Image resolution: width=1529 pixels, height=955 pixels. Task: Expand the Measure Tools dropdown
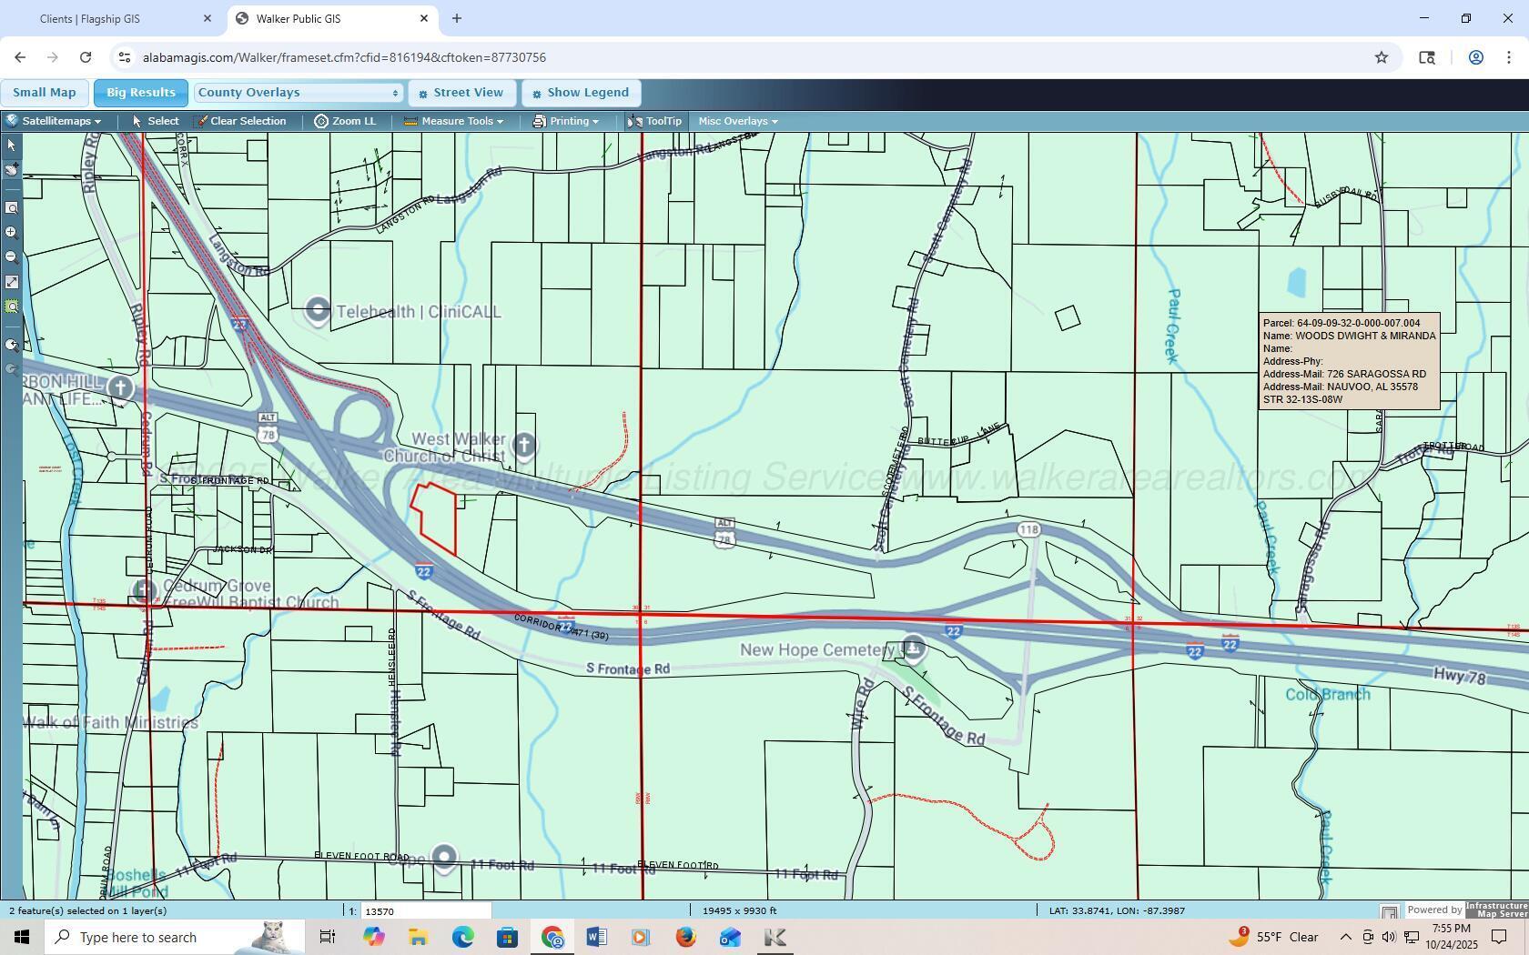point(453,121)
